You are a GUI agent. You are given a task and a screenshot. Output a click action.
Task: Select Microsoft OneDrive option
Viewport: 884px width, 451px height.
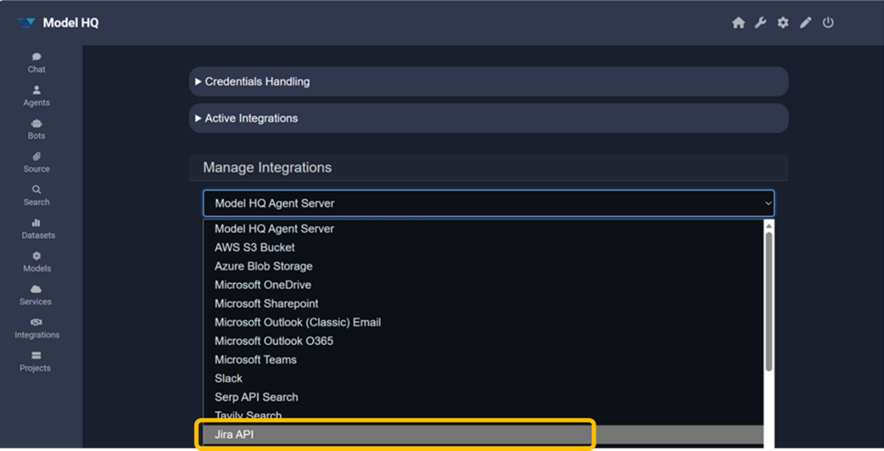click(x=484, y=285)
